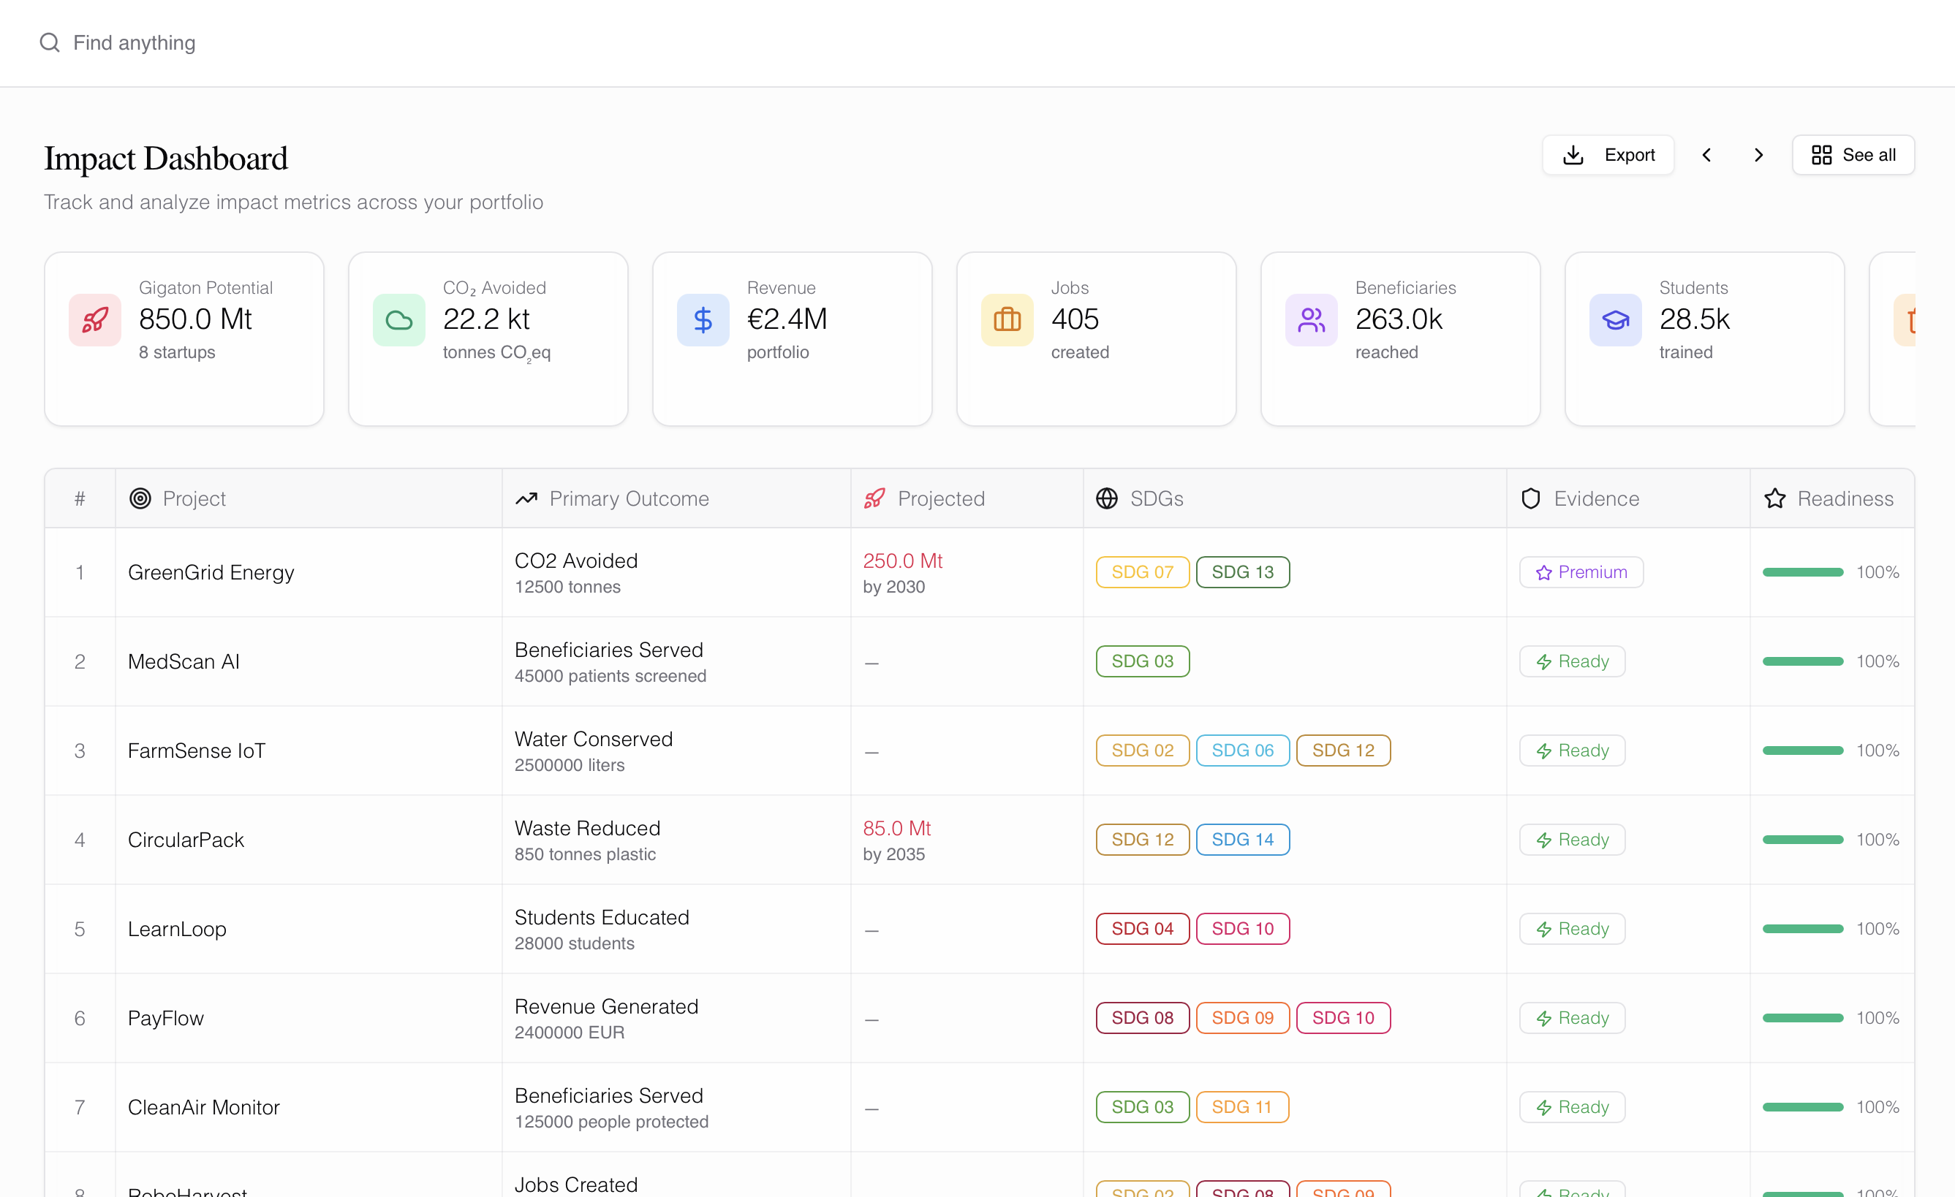The image size is (1955, 1197).
Task: Click the trending arrow icon in Primary Outcome header
Action: click(527, 498)
